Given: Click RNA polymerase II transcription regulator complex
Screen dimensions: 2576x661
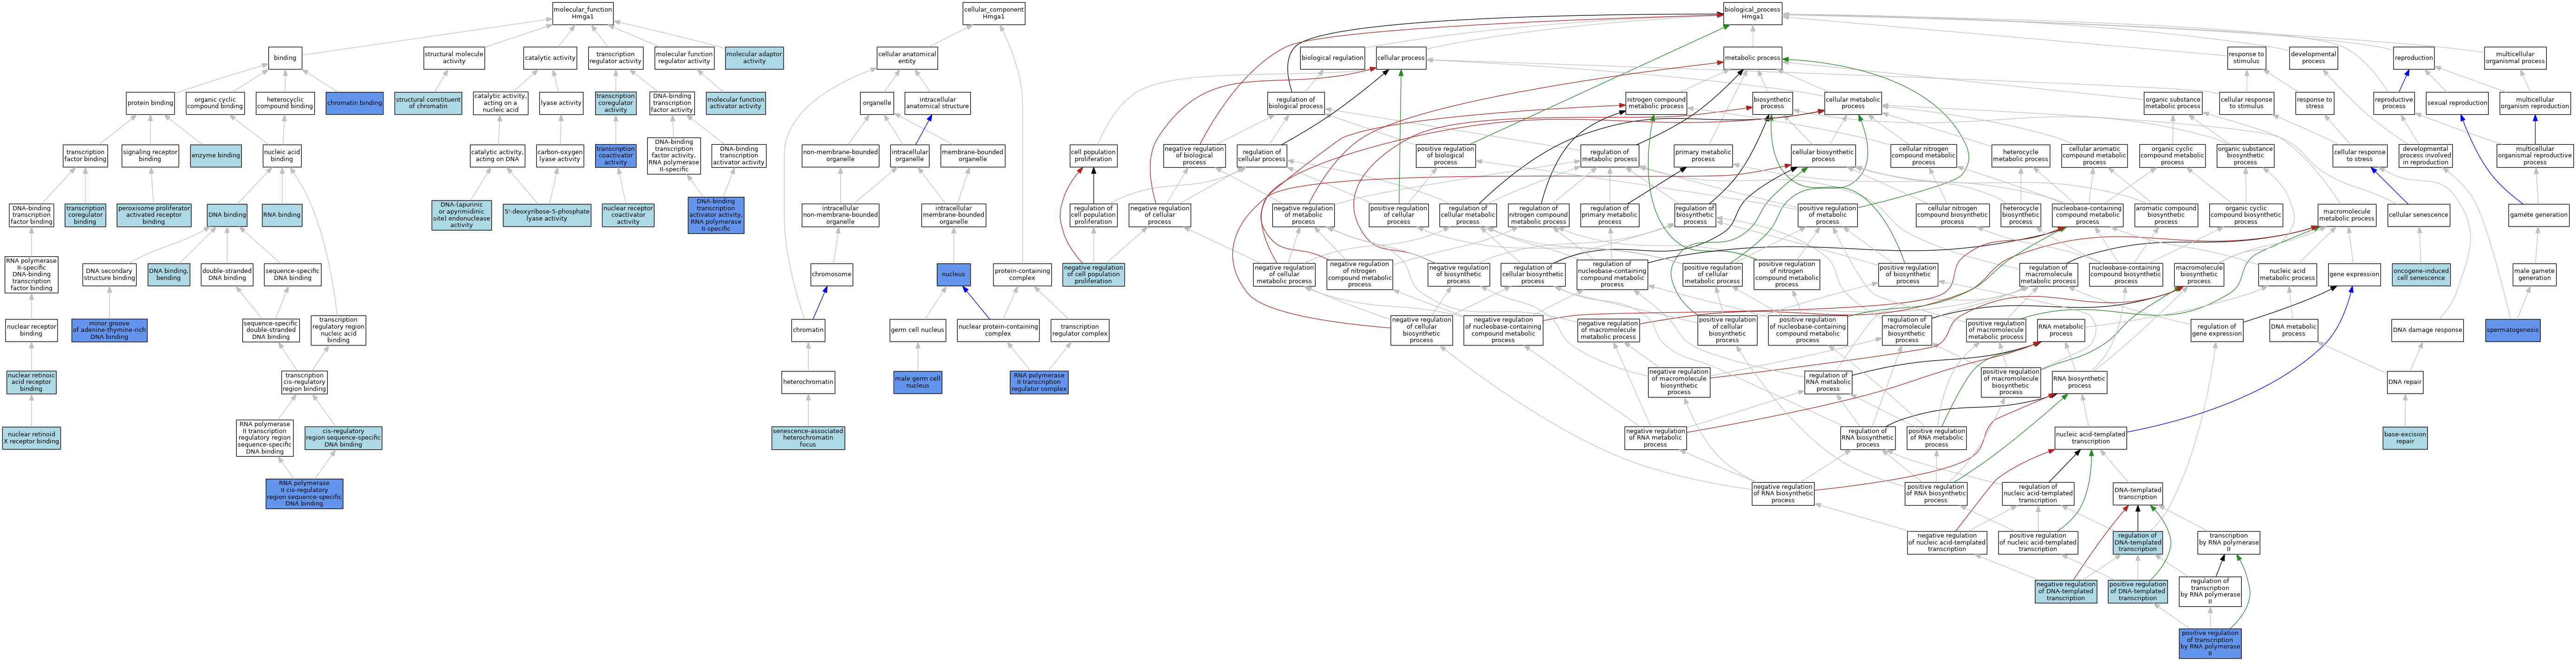Looking at the screenshot, I should pos(1039,382).
